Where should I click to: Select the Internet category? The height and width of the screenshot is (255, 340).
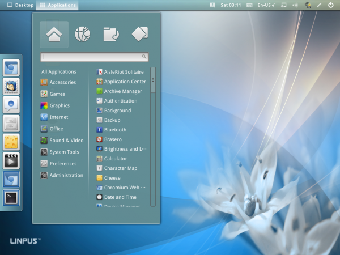click(x=54, y=117)
